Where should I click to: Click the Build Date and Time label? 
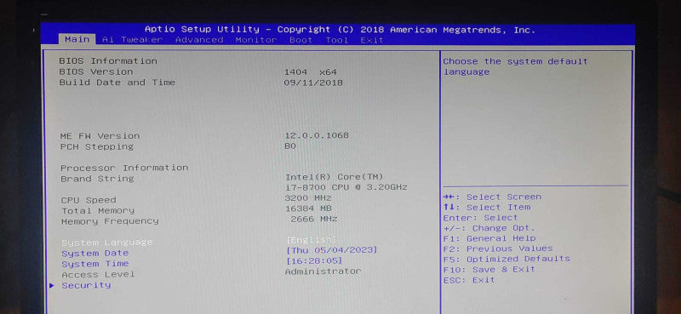pos(117,83)
